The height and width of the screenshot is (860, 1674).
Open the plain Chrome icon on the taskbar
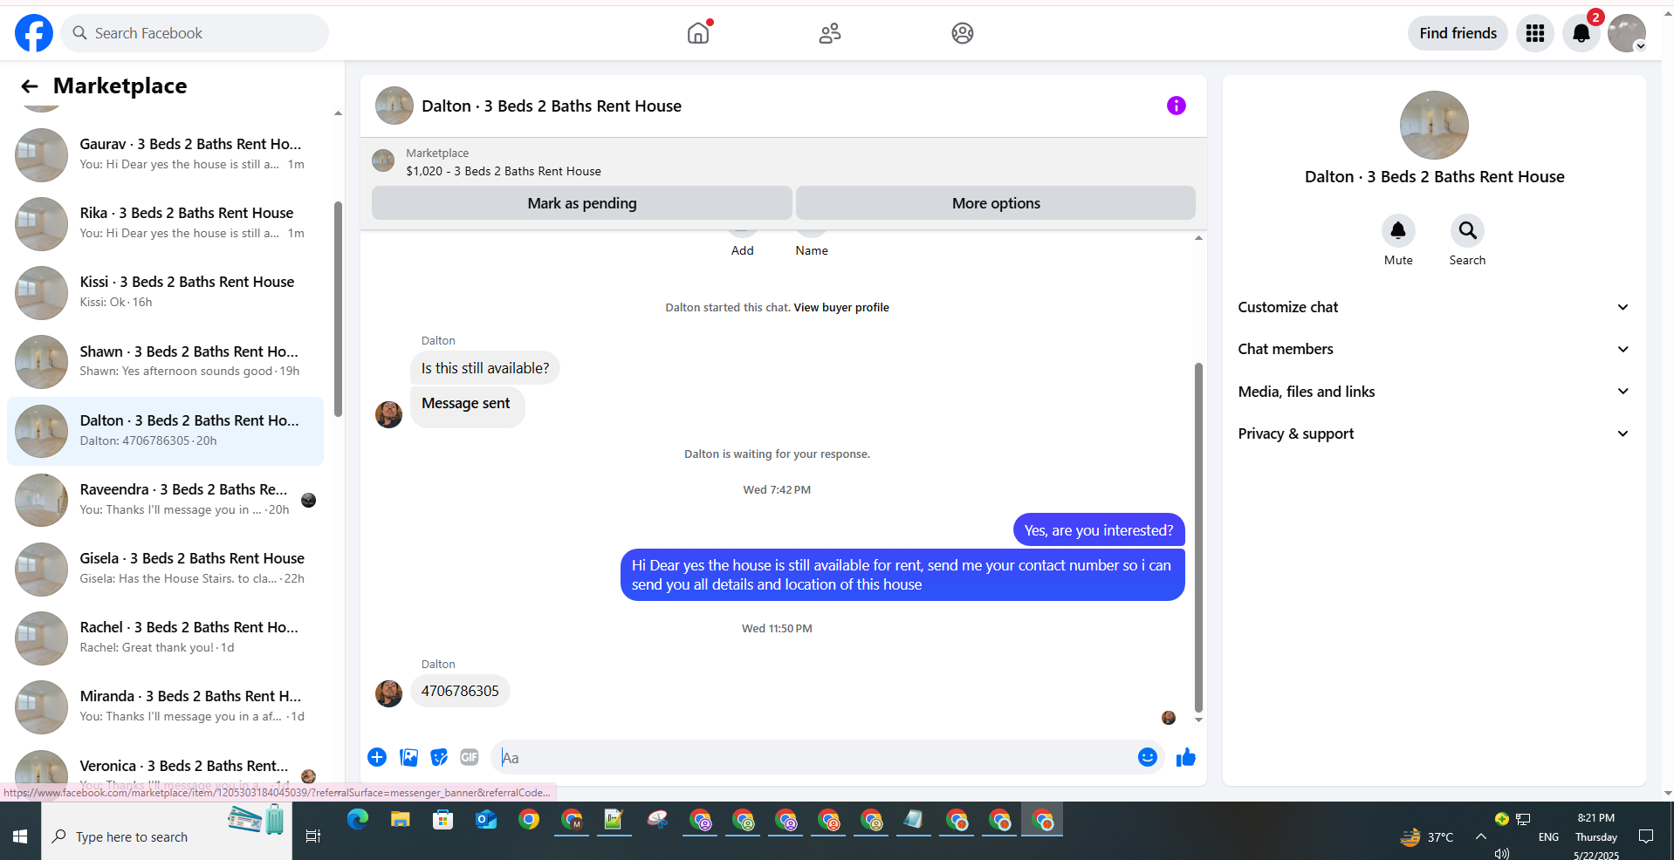(x=529, y=820)
